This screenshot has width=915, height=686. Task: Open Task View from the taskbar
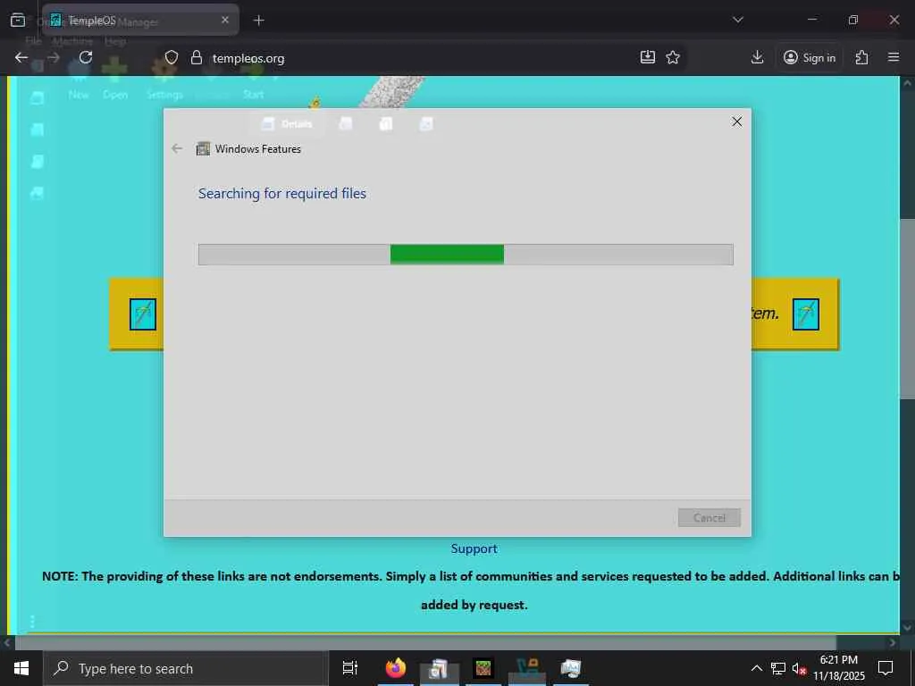click(350, 668)
